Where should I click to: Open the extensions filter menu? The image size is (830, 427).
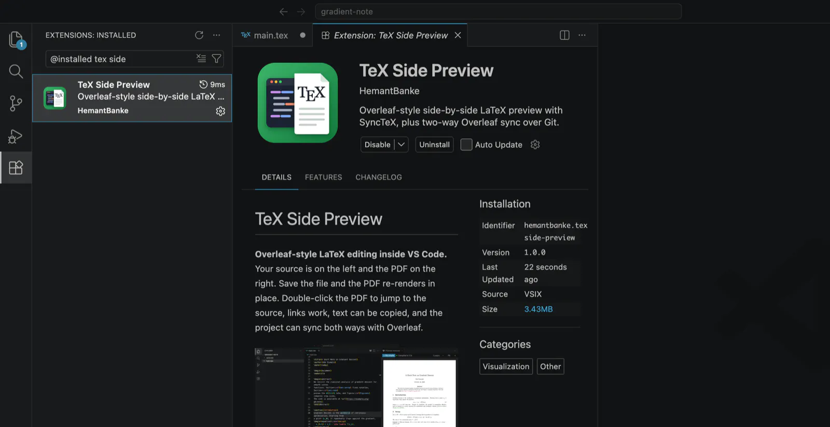click(216, 59)
